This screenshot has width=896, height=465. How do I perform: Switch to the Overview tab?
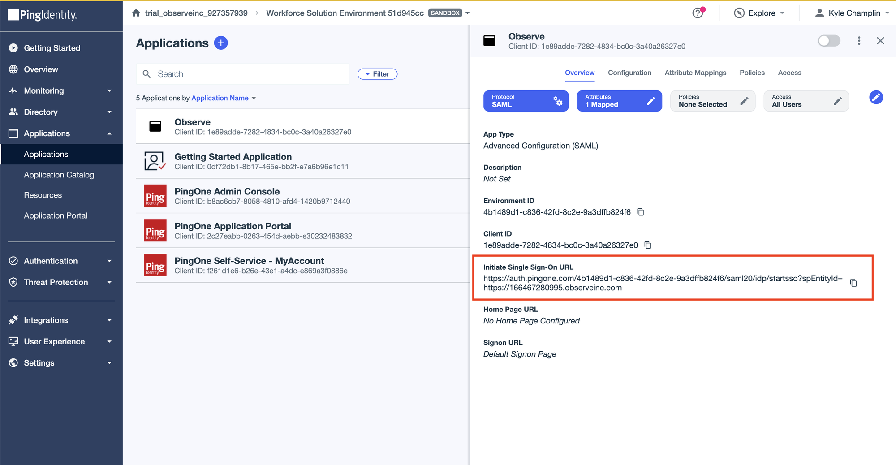click(580, 73)
